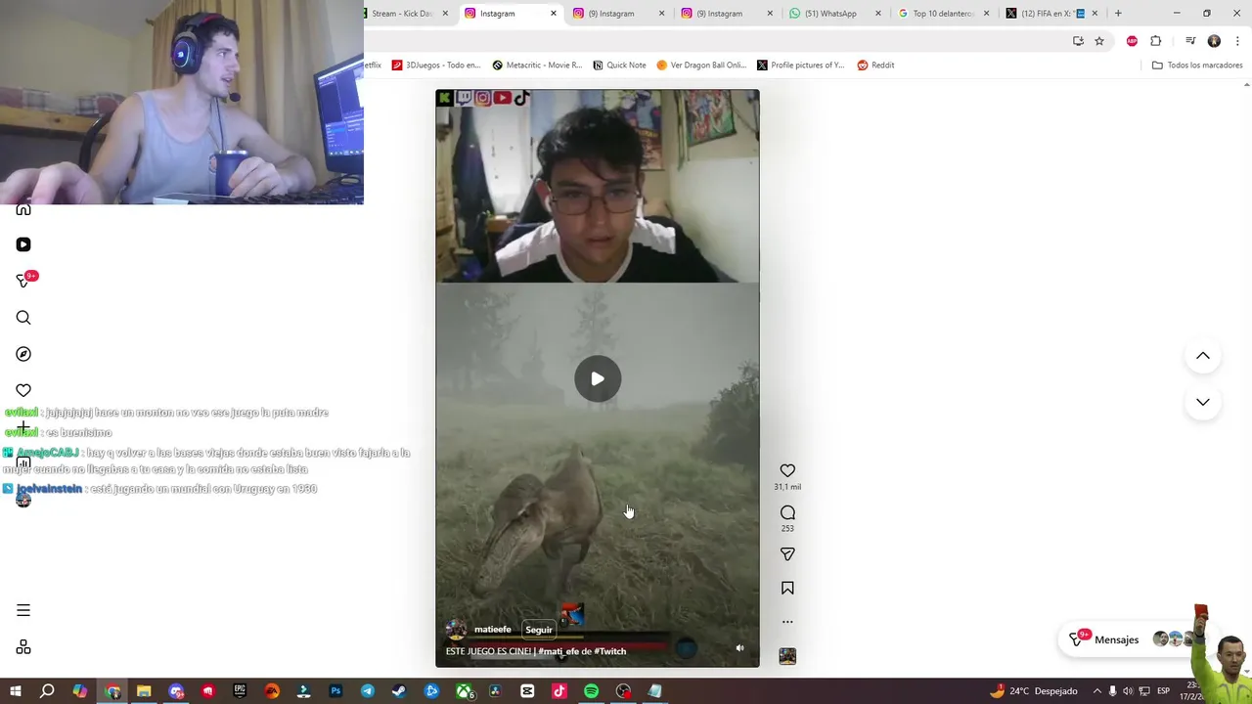Image resolution: width=1252 pixels, height=704 pixels.
Task: Open Spotify from the taskbar
Action: 591,691
